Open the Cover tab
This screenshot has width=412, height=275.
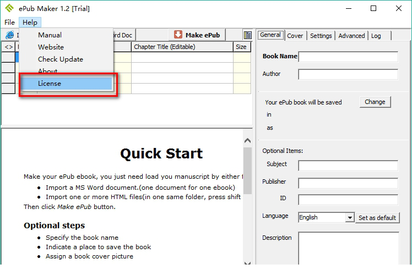[x=295, y=36]
